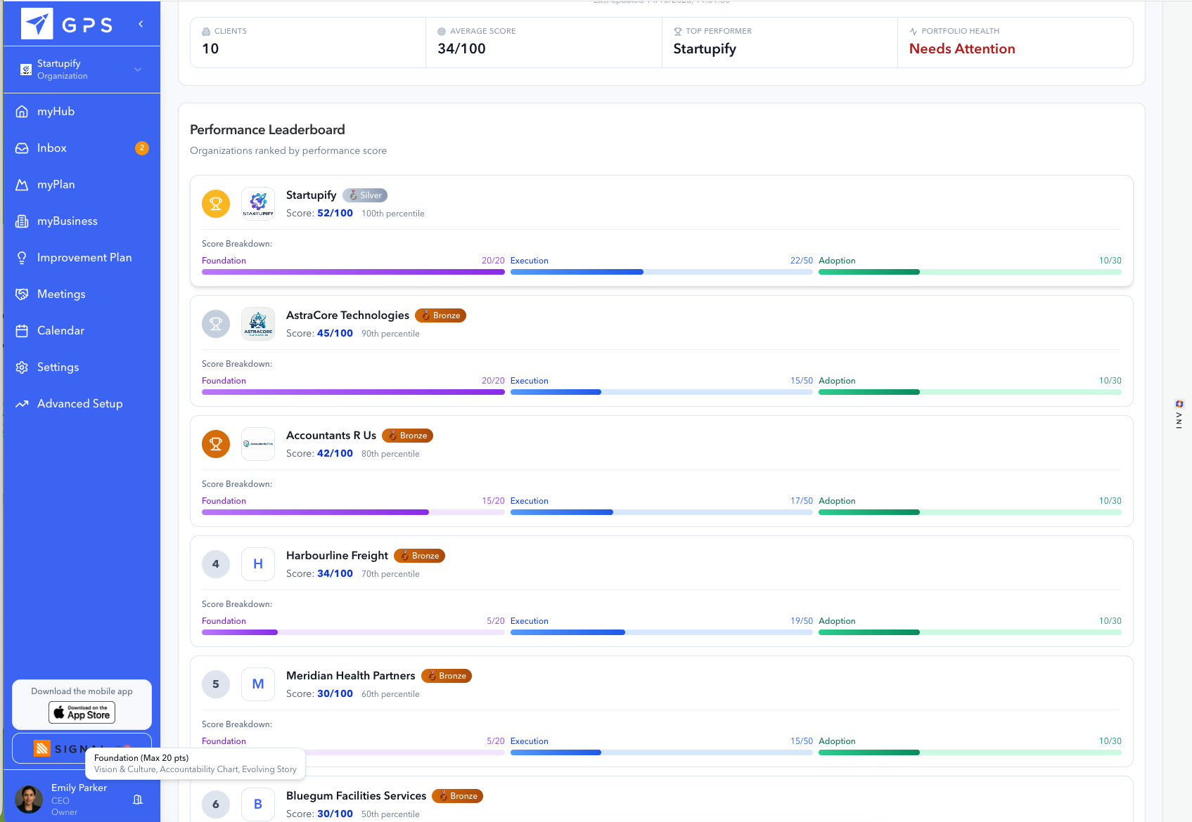Click the Accountants R Us organization name
Image resolution: width=1192 pixels, height=822 pixels.
[x=331, y=436]
